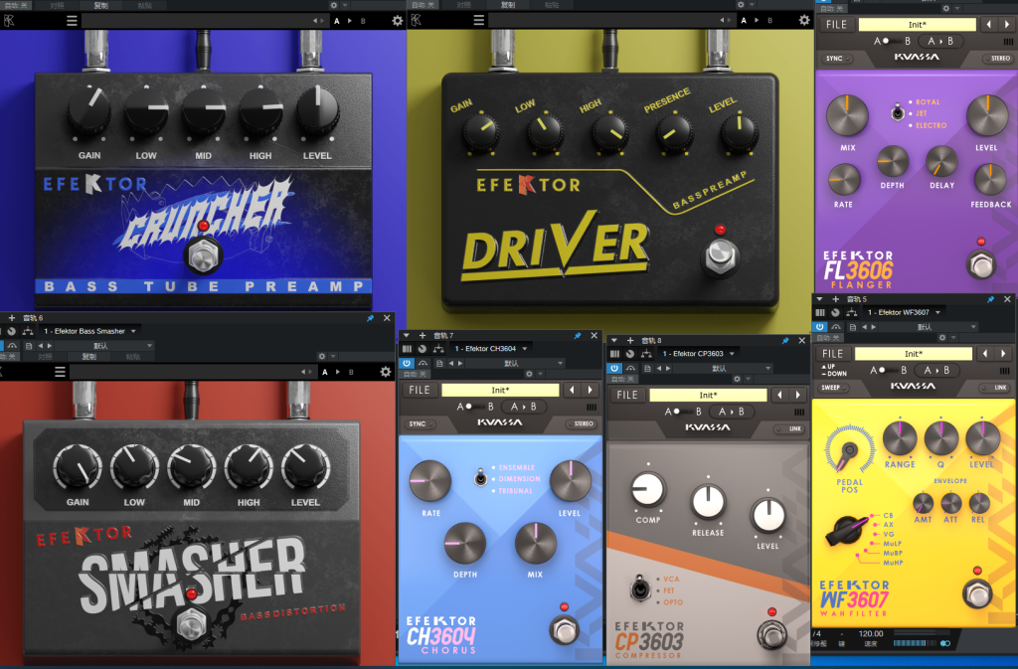
Task: Click the PRESENCE knob on Driver pedal
Action: click(x=675, y=132)
